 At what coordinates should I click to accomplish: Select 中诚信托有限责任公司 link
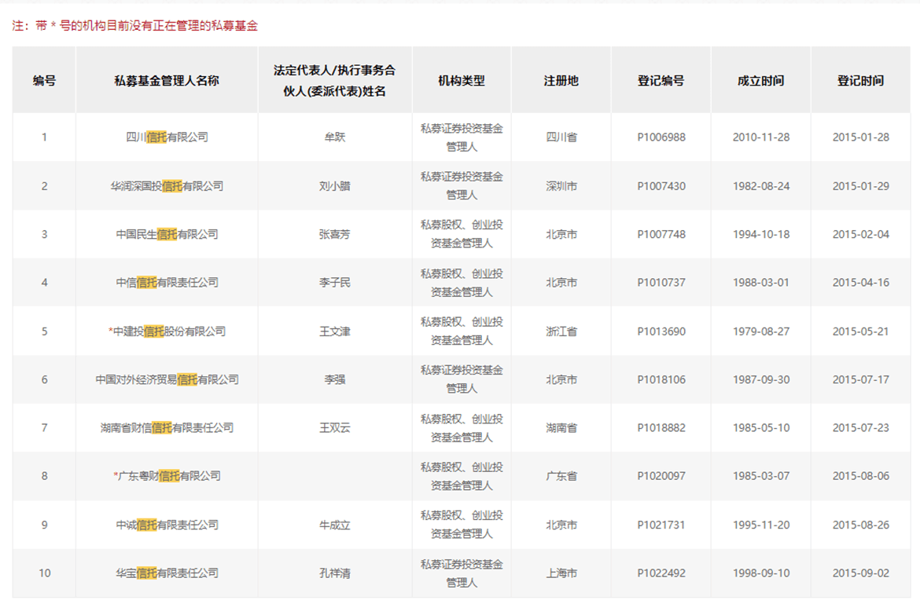167,525
